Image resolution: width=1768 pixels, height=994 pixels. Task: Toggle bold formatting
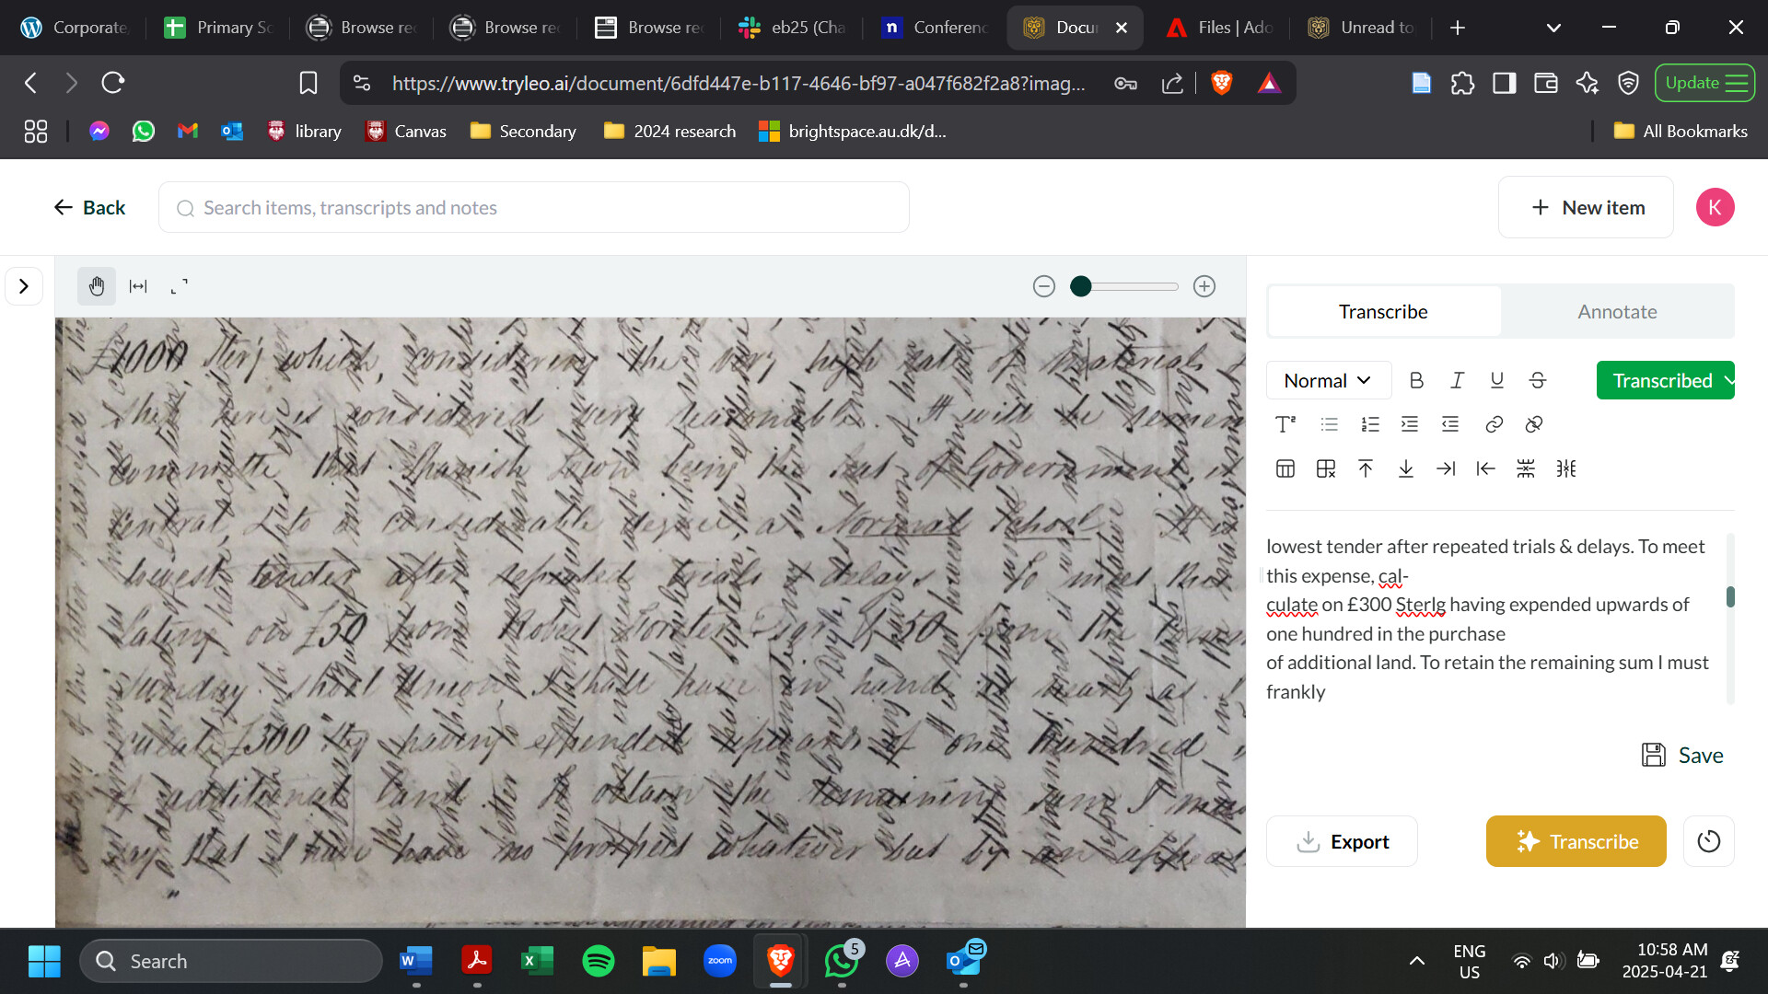click(1416, 380)
